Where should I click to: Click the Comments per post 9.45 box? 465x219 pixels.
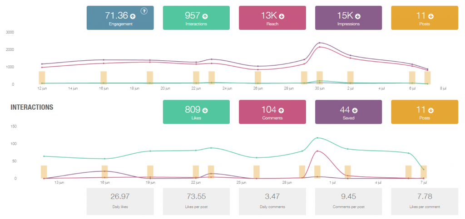[348, 201]
